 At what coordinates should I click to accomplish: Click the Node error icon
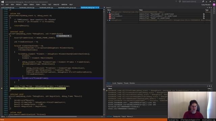[110, 18]
